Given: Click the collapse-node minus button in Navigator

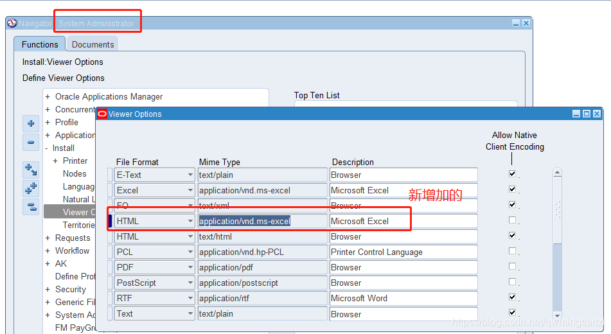Looking at the screenshot, I should [31, 142].
